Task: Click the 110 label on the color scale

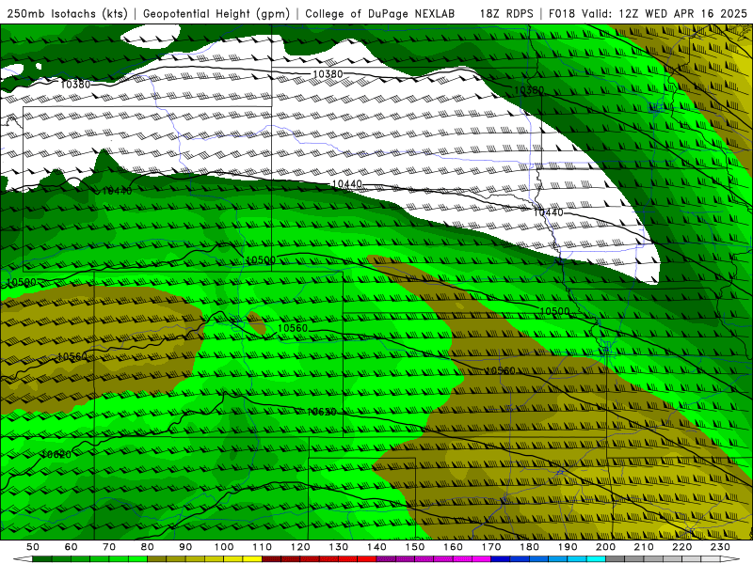Action: pos(263,547)
